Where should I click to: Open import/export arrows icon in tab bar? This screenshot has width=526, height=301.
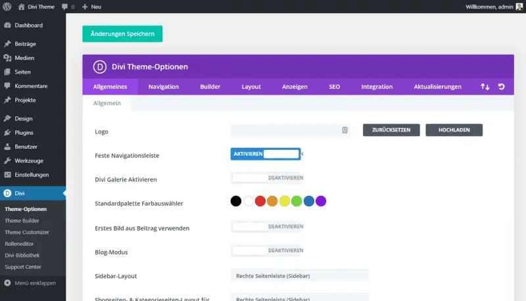click(x=485, y=87)
